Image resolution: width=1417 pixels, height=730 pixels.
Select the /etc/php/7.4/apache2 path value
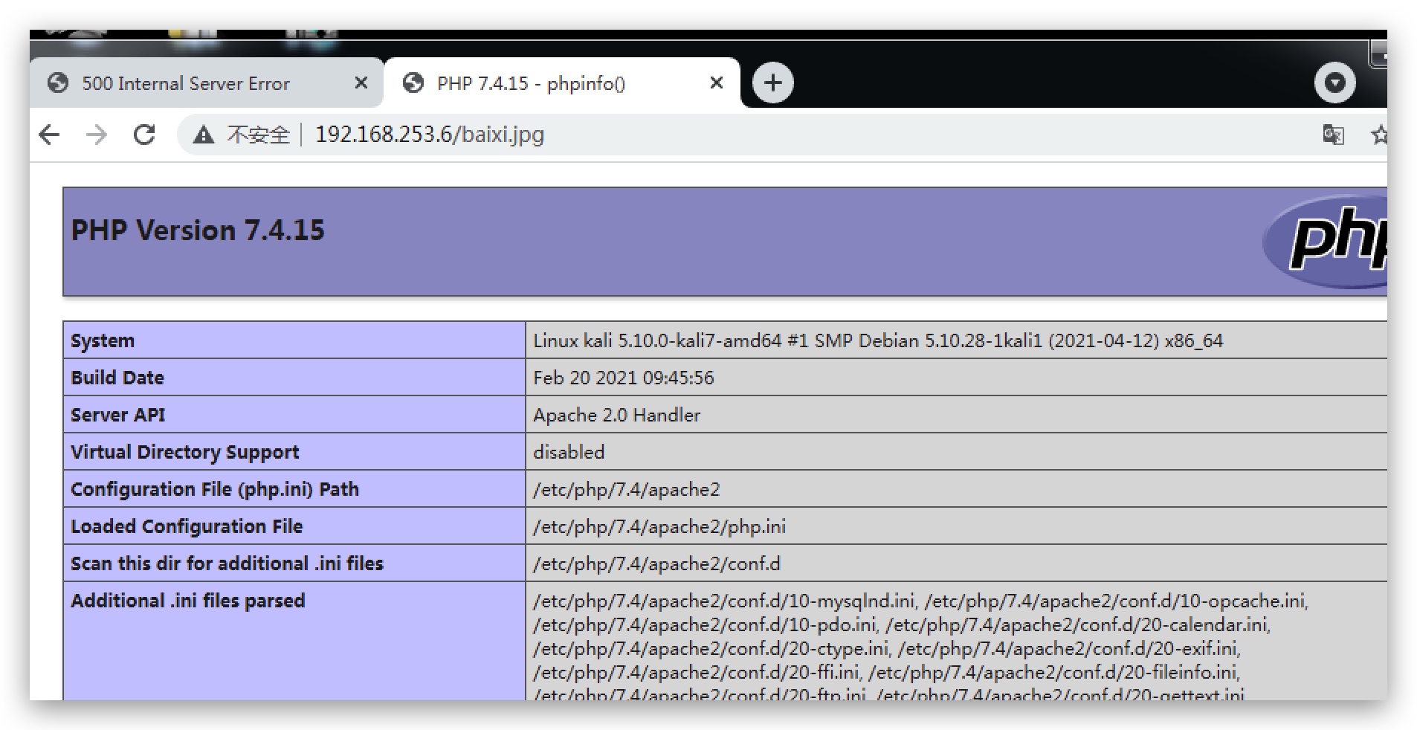(x=627, y=489)
